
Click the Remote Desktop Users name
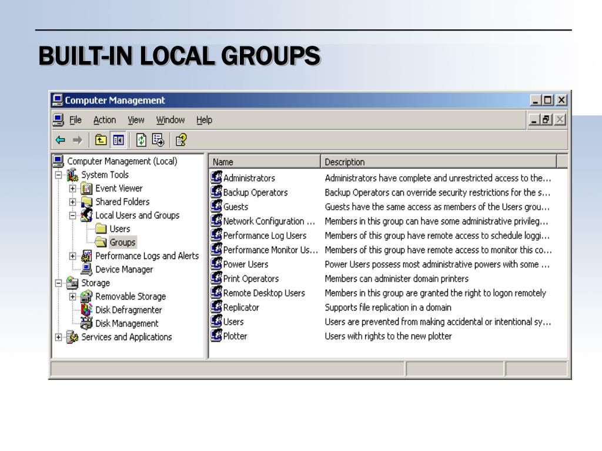click(x=264, y=293)
